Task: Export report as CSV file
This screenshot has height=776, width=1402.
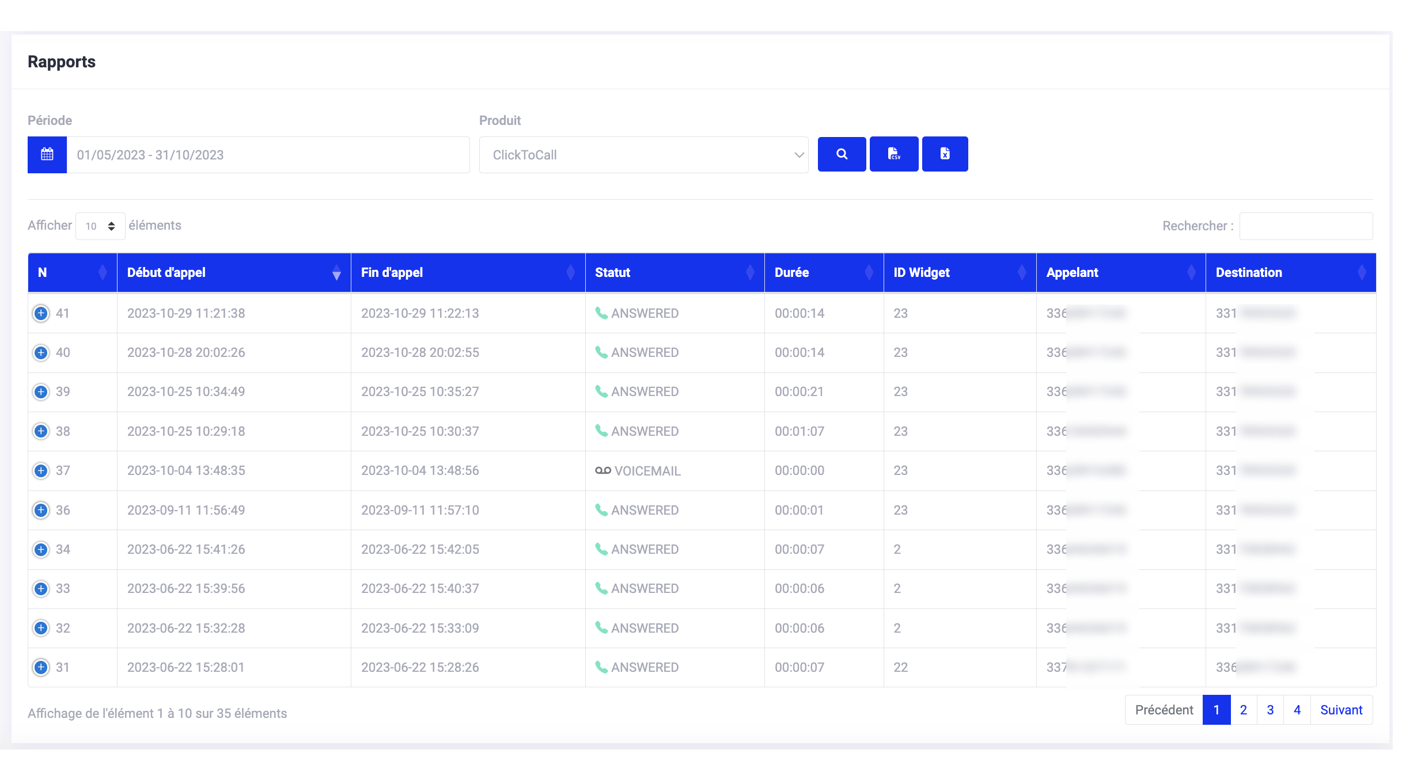Action: coord(894,154)
